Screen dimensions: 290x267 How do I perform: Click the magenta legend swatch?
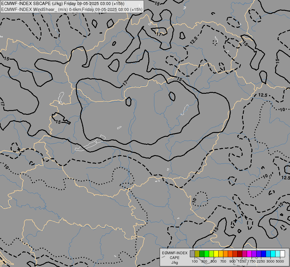point(249,254)
